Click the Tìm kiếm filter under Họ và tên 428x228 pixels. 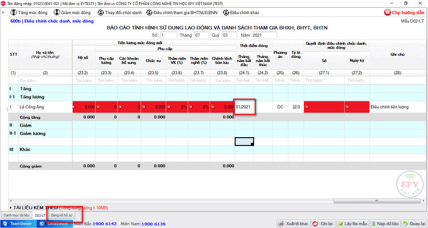coord(45,80)
